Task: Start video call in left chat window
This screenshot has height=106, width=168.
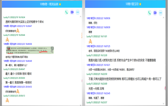Action: click(x=72, y=12)
